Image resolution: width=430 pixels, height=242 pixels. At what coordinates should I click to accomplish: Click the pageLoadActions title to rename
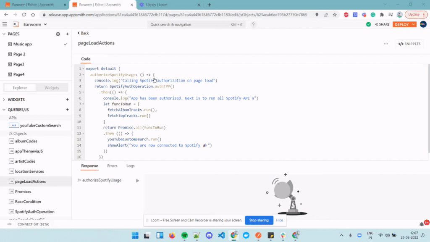(96, 43)
